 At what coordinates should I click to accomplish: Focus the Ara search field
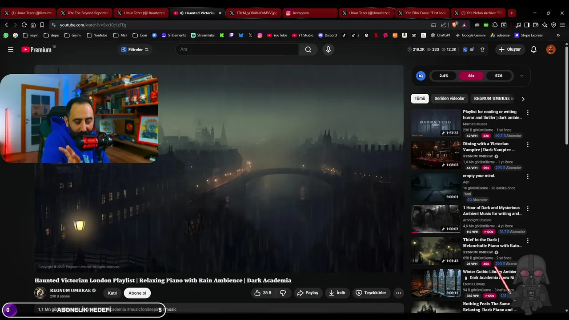(x=237, y=49)
